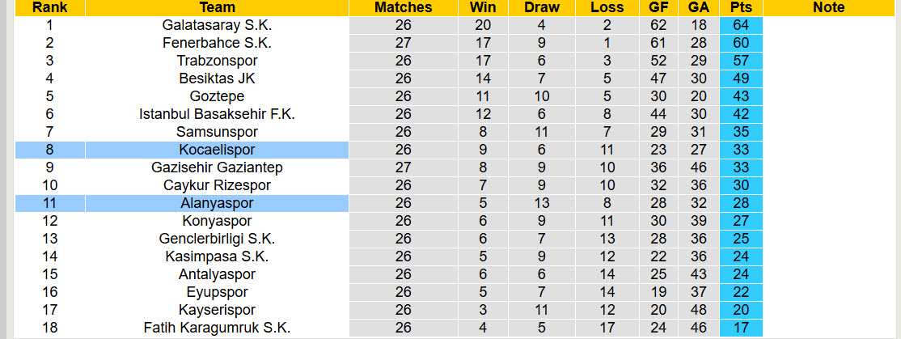Open Fatih Karagumruk S.K. team link
Screen dimensions: 901x339
(217, 328)
